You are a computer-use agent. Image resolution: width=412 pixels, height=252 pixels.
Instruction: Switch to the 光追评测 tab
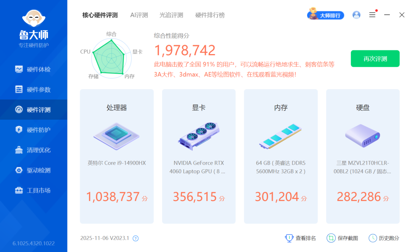(172, 15)
